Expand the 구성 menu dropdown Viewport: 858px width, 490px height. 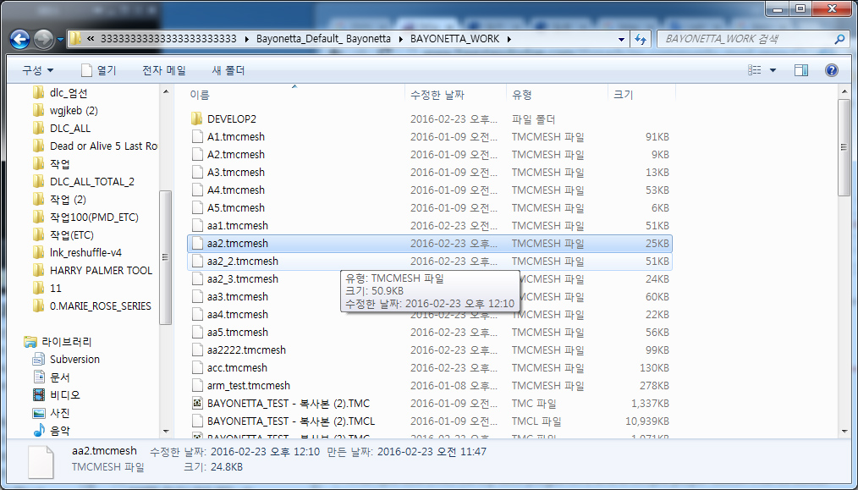tap(38, 70)
